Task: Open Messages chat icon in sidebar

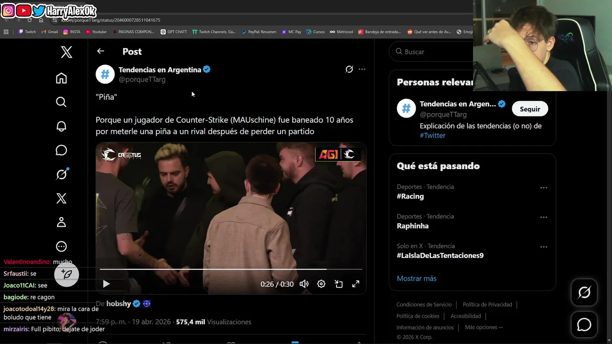Action: coord(61,150)
